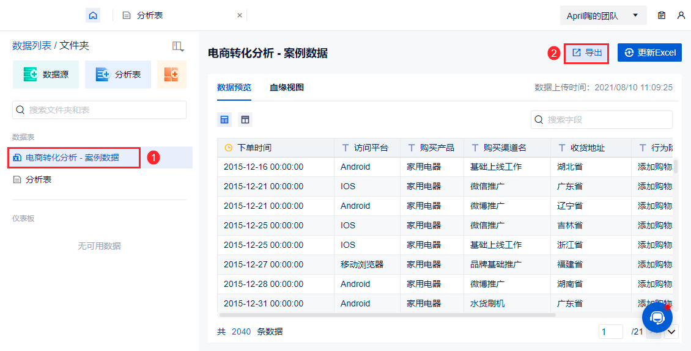Click the 分析表 add analysis table button
Image resolution: width=691 pixels, height=351 pixels.
(x=118, y=74)
